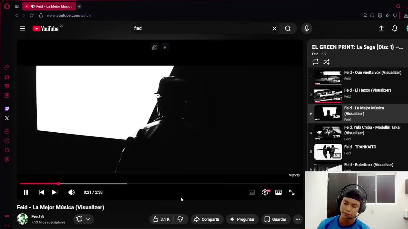Click the progress bar scrubber handle
The image size is (408, 229).
pos(59,184)
